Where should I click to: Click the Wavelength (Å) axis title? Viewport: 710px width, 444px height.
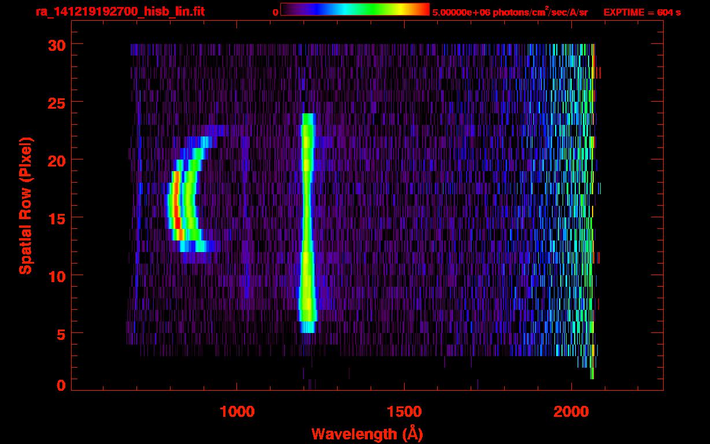pyautogui.click(x=368, y=434)
